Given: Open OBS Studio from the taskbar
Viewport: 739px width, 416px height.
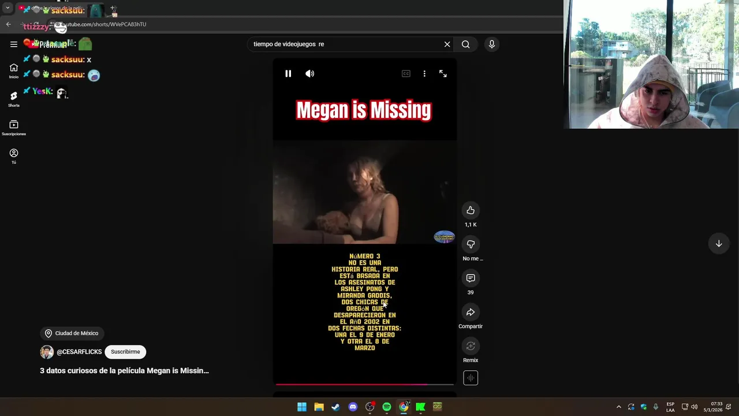Looking at the screenshot, I should click(370, 407).
